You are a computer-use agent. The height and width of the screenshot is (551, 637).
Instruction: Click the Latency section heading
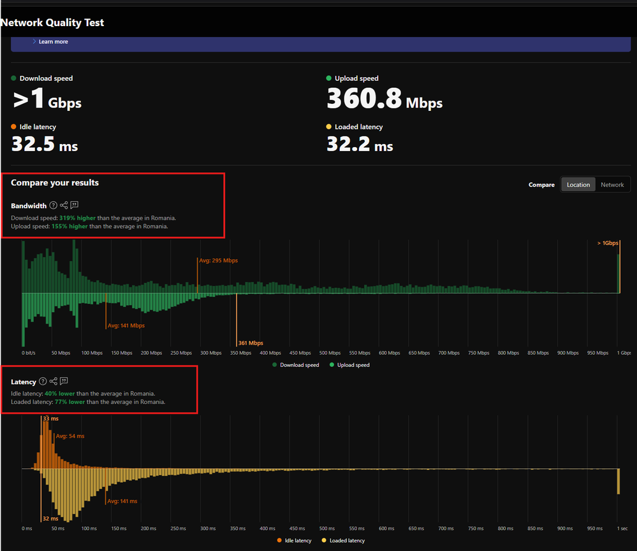(23, 382)
